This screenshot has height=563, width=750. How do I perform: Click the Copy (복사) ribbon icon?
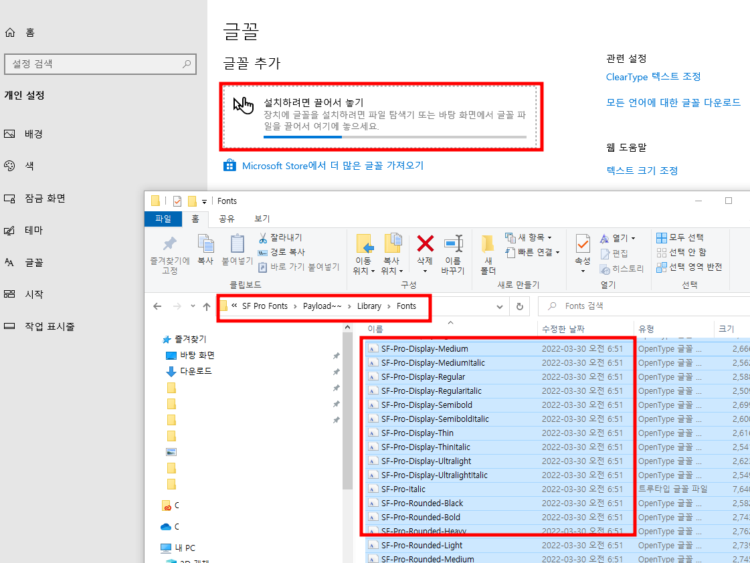205,244
